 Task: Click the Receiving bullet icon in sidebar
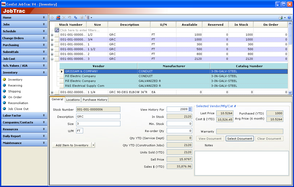4,85
